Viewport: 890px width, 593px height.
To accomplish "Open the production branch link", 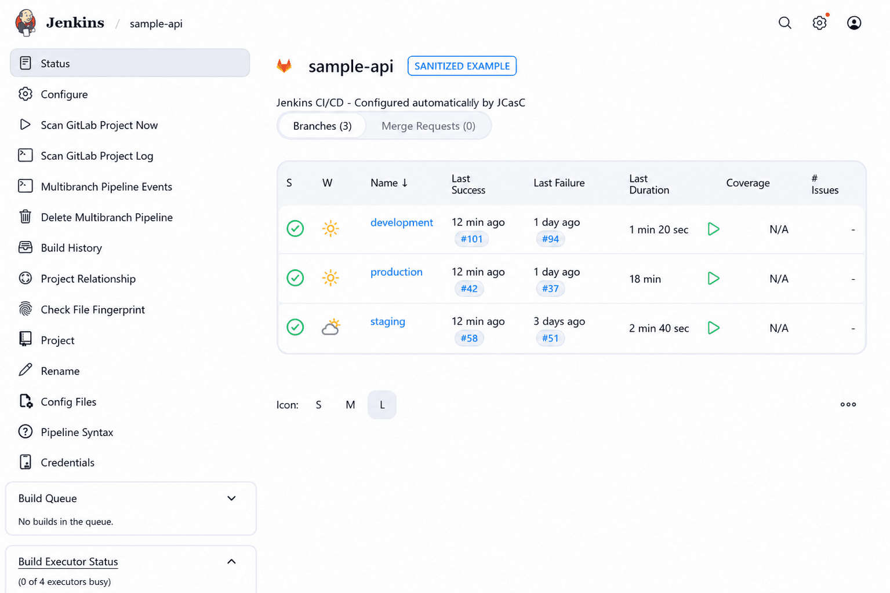I will [397, 272].
